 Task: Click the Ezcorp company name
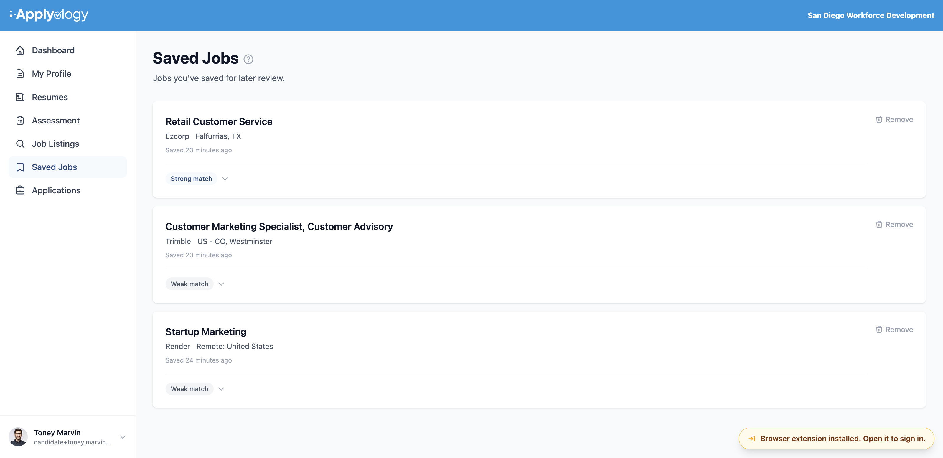[177, 136]
